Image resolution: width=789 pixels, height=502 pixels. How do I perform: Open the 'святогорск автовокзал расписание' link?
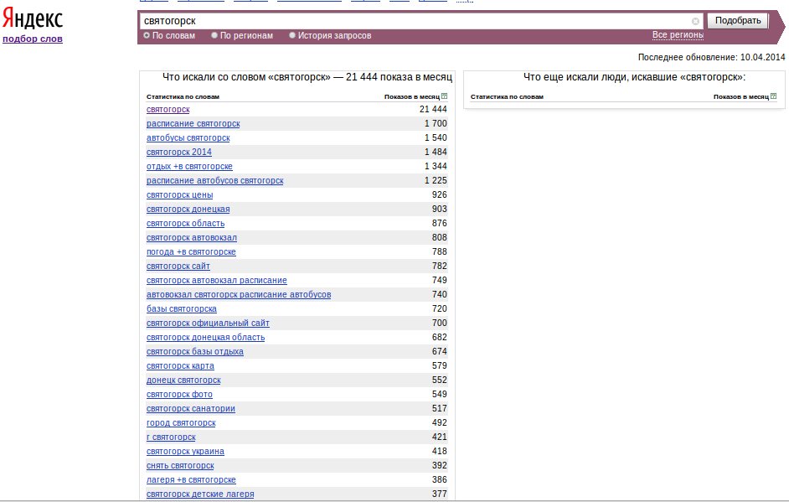click(x=217, y=281)
